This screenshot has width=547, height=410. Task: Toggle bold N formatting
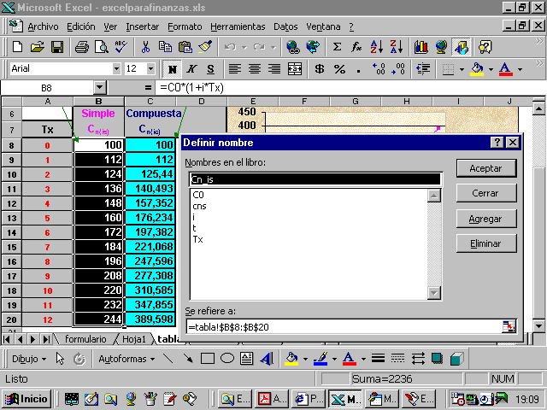[172, 69]
